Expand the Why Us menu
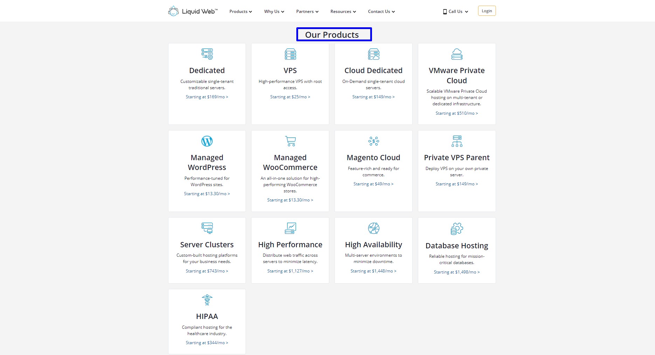 coord(274,12)
